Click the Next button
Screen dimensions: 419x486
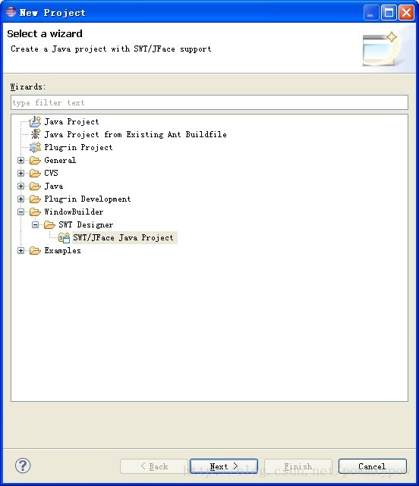[224, 466]
